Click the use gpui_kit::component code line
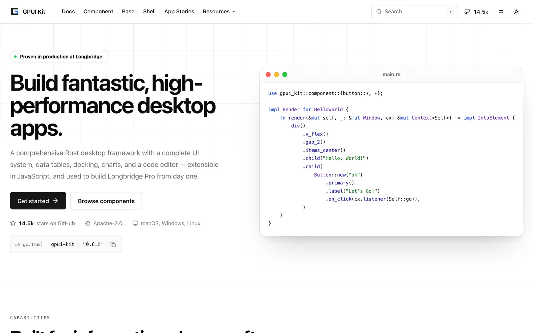Image resolution: width=533 pixels, height=333 pixels. 325,93
